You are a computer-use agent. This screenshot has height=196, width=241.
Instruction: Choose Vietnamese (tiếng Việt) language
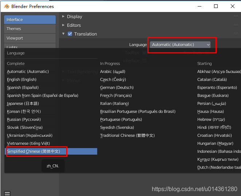(28, 143)
